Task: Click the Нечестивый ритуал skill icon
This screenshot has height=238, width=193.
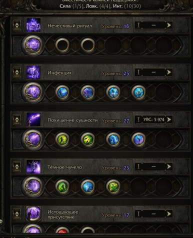Action: pos(33,25)
